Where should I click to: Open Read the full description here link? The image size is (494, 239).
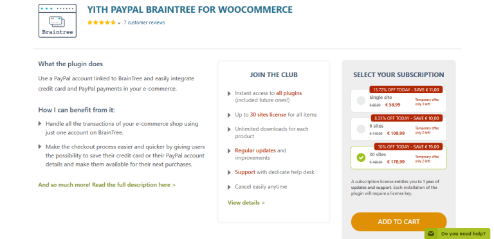pos(107,185)
